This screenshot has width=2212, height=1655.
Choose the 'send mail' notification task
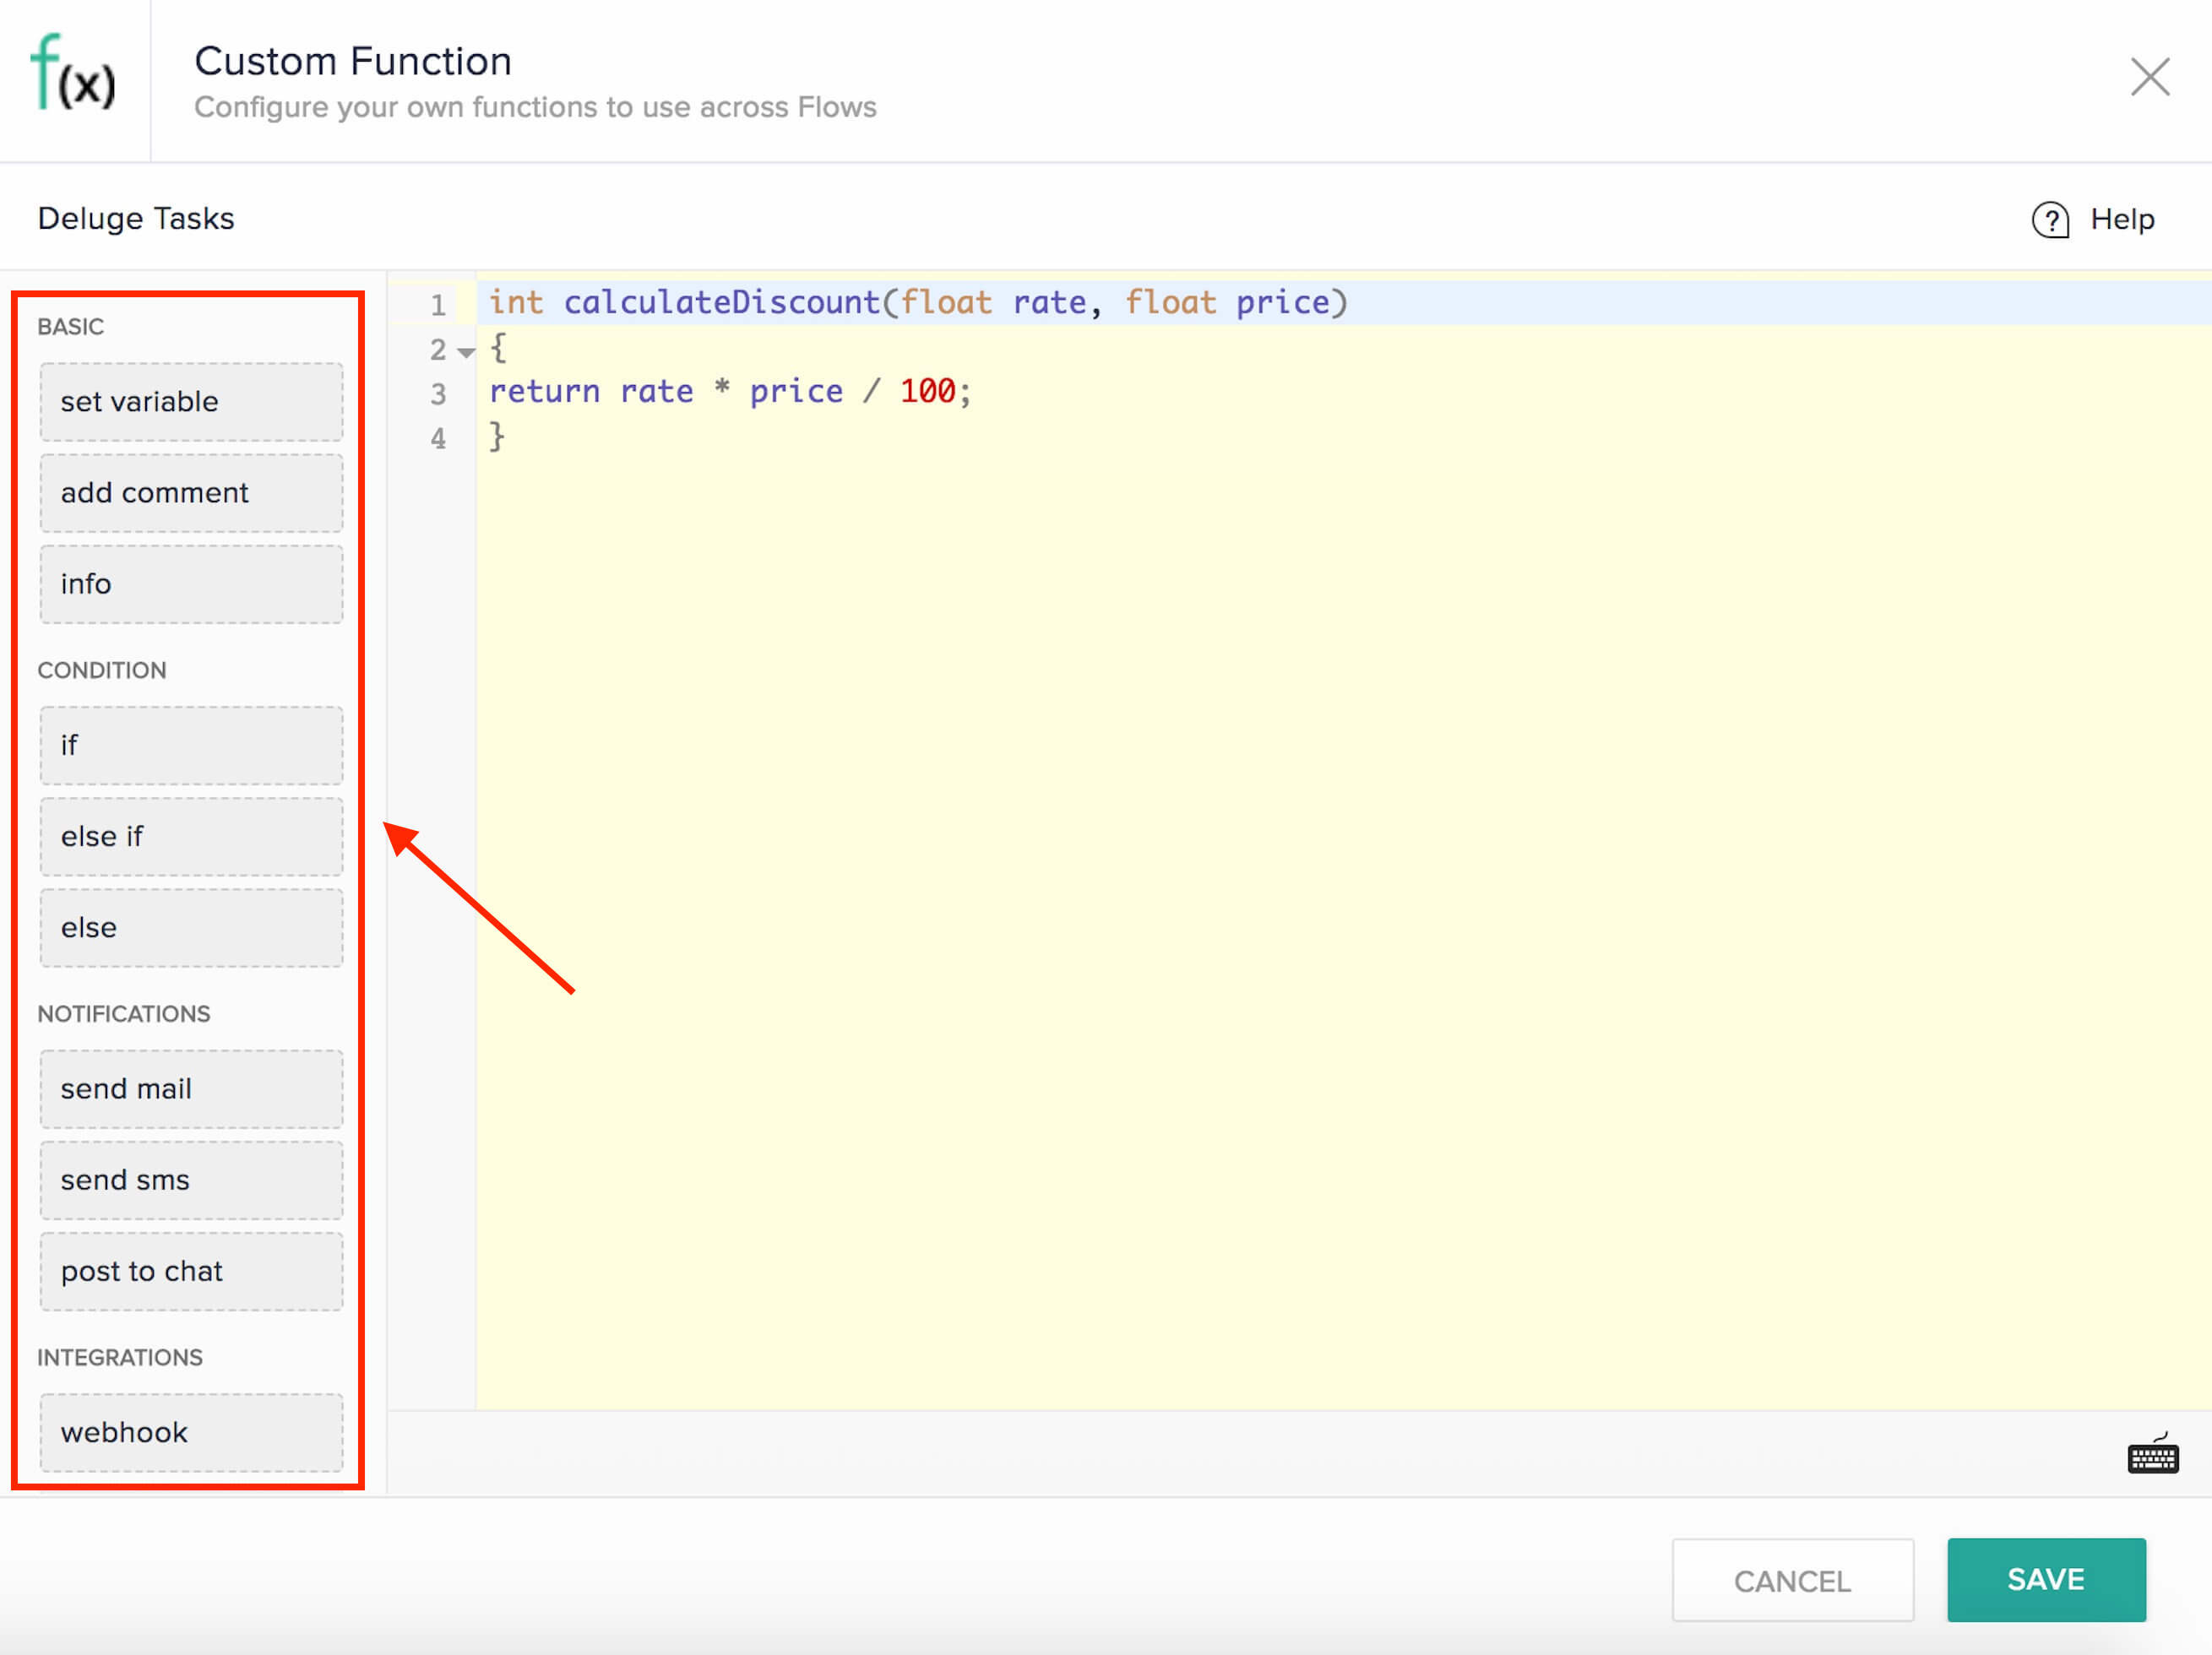pos(191,1088)
